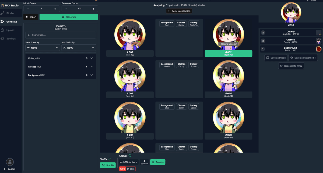Viewport: 323px width, 173px height.
Task: Click the Initial Count value field
Action: pyautogui.click(x=41, y=9)
